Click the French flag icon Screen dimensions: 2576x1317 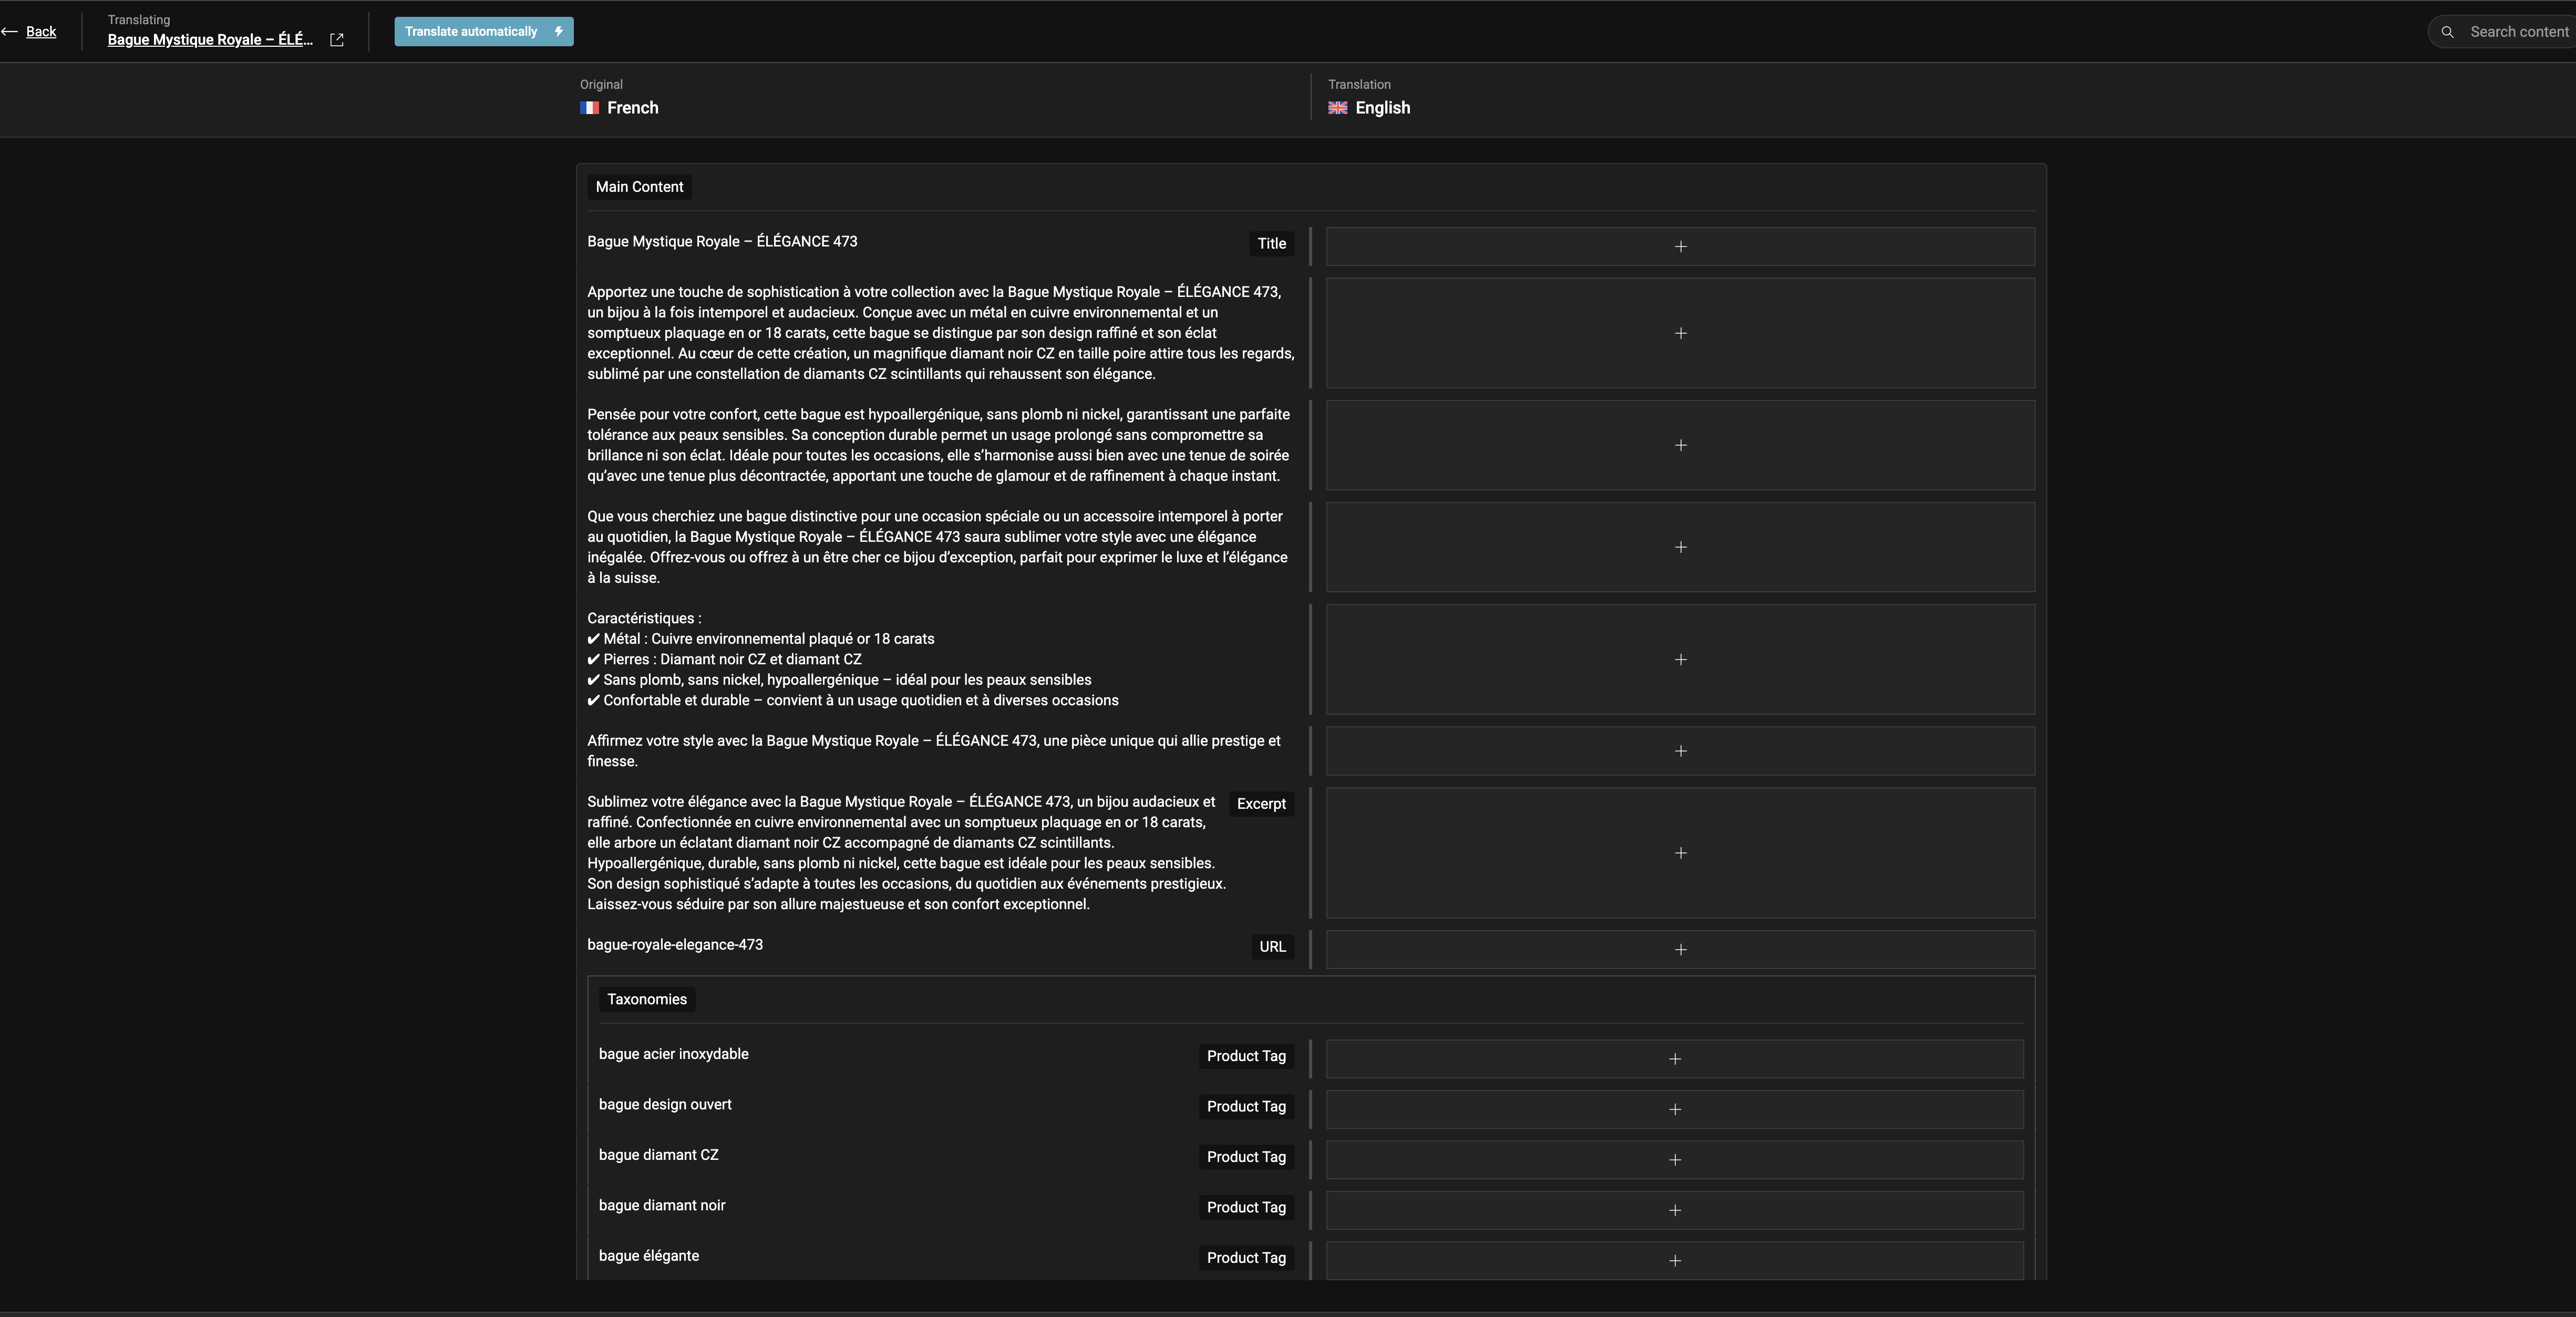590,108
